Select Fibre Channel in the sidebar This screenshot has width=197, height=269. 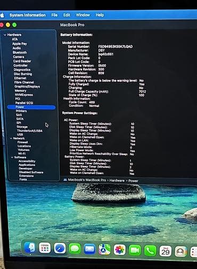coord(24,82)
